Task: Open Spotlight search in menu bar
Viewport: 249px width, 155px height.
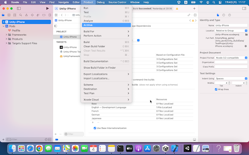Action: tap(214, 2)
